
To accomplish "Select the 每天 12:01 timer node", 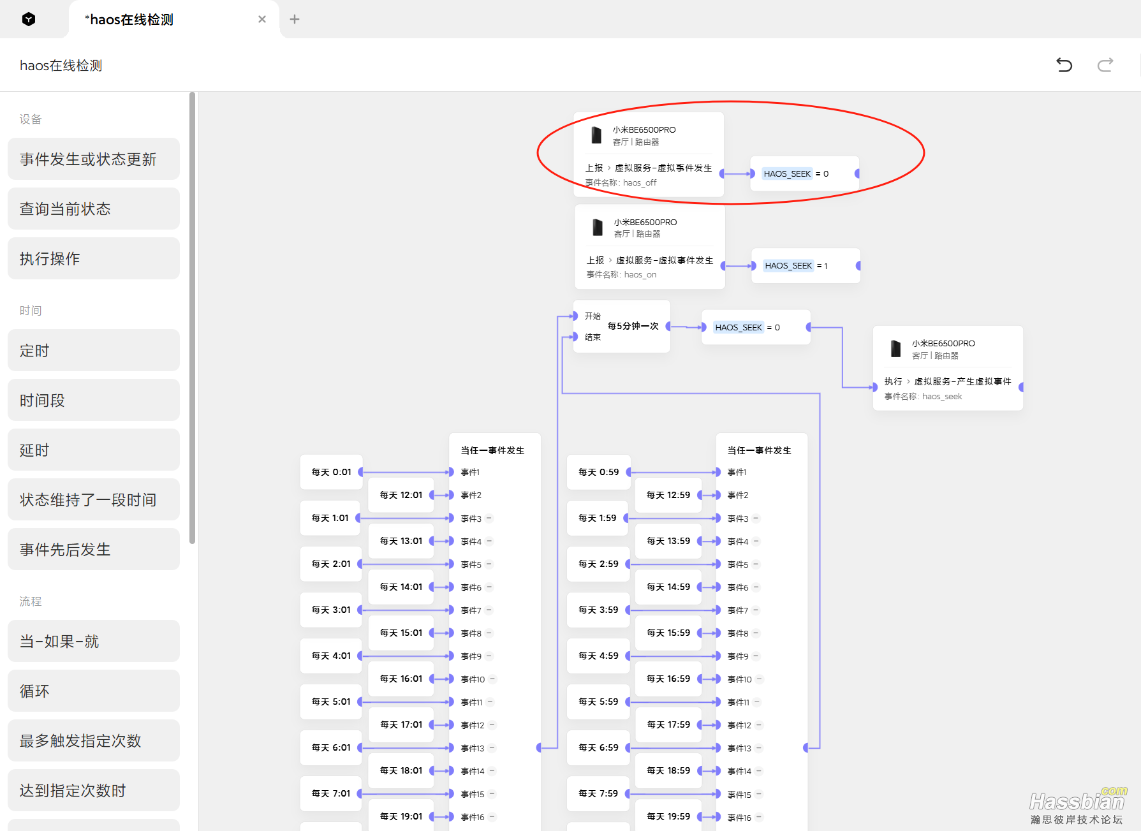I will click(x=401, y=495).
